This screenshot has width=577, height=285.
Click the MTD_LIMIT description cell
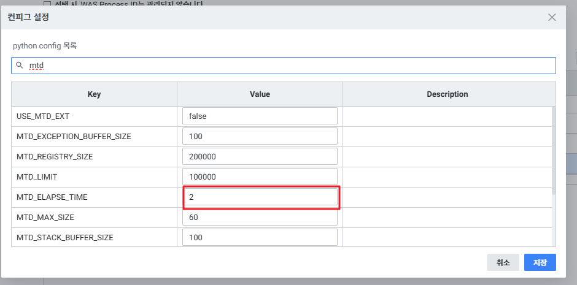[x=447, y=177]
